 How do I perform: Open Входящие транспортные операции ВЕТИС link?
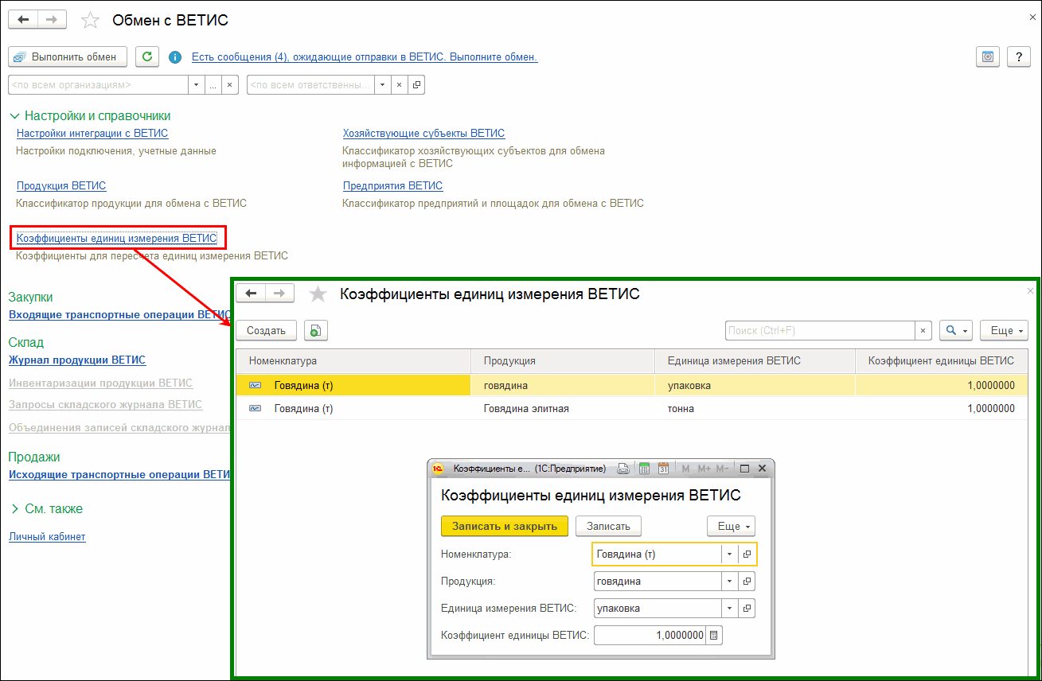point(119,314)
